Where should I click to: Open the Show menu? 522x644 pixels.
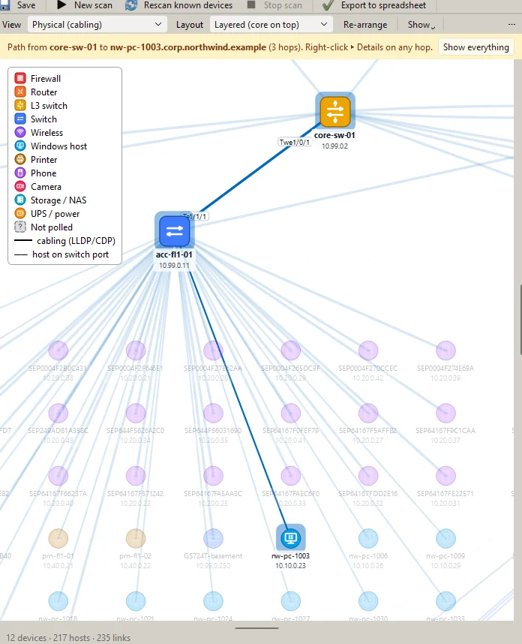tap(421, 25)
